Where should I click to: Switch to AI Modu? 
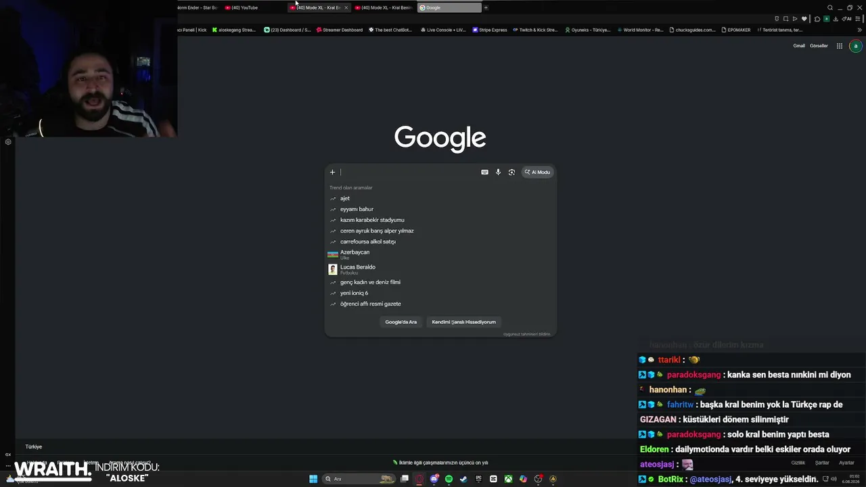coord(537,172)
